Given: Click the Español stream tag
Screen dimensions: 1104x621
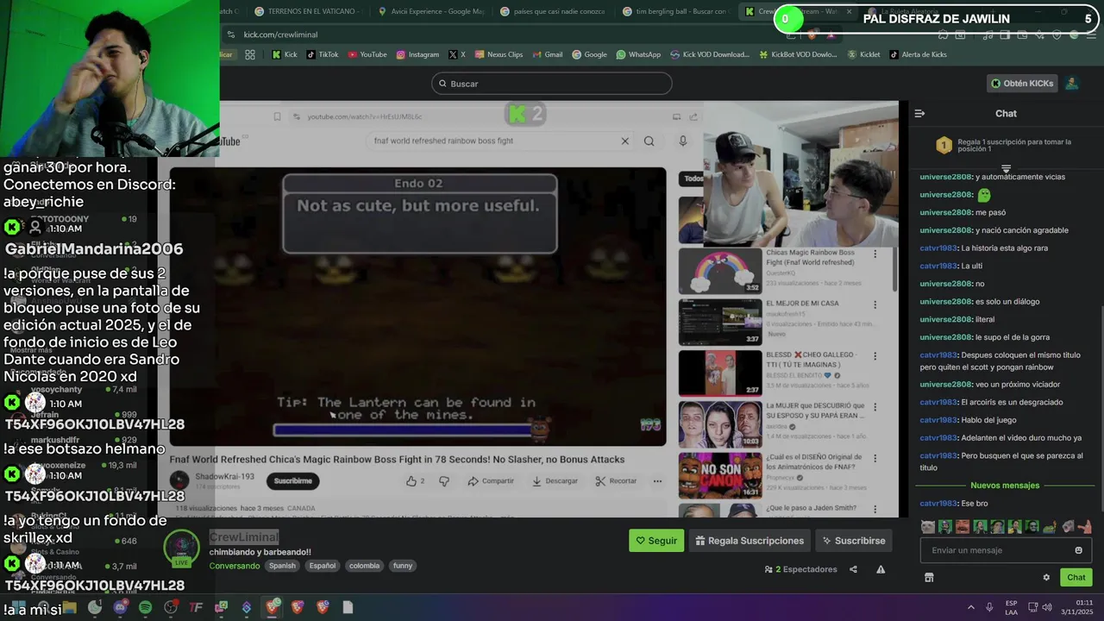Looking at the screenshot, I should tap(323, 566).
